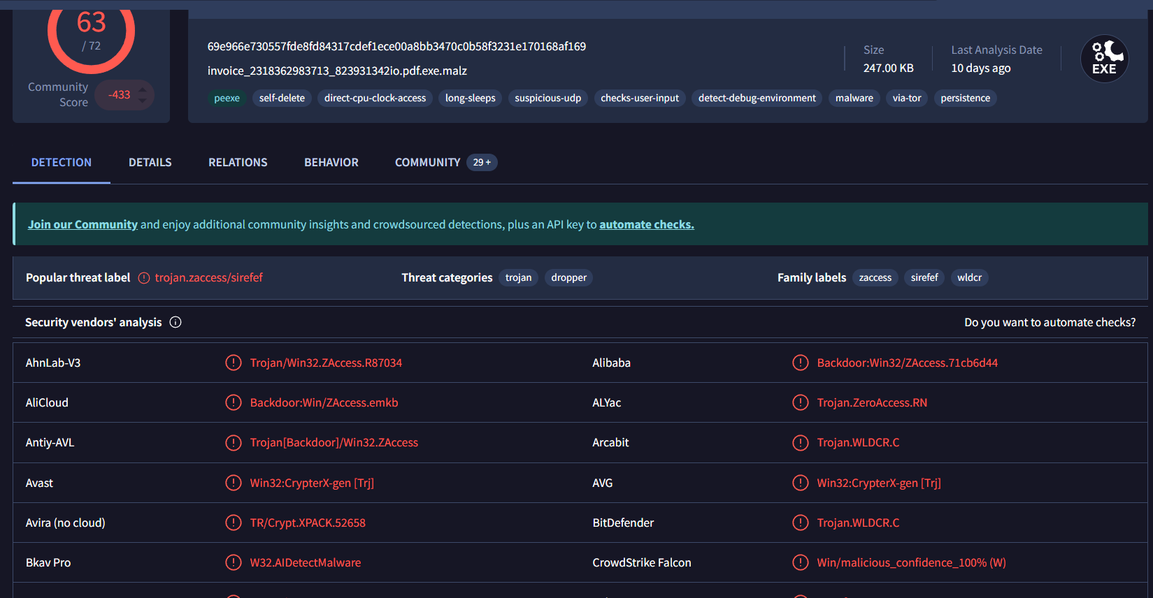Downvote using the community score down arrow
The width and height of the screenshot is (1153, 598).
pyautogui.click(x=143, y=101)
